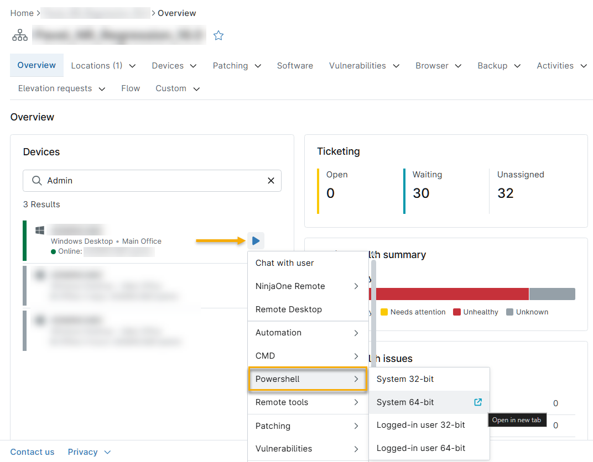Expand the Patching tab dropdown
This screenshot has width=593, height=462.
click(x=237, y=66)
